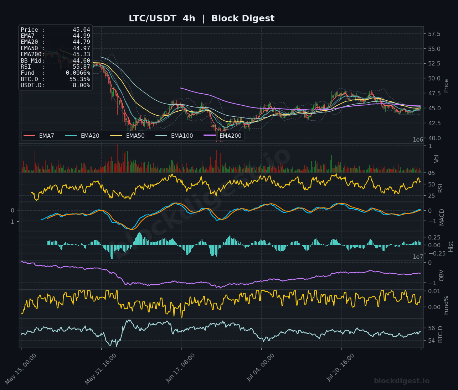Click the Jun 17, 08:00 date tick
458x390 pixels.
point(180,369)
